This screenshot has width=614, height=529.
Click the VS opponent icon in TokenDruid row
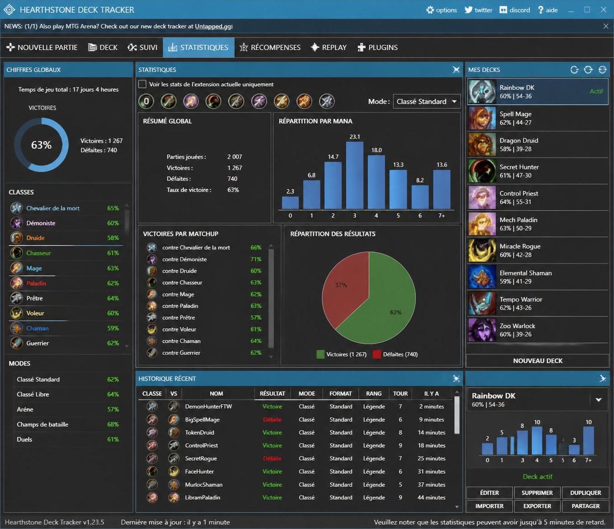[174, 432]
